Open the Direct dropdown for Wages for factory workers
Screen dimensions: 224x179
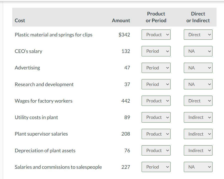coord(198,101)
